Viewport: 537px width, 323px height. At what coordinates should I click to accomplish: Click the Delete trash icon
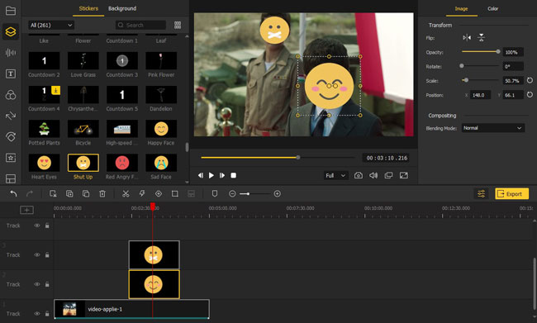point(102,194)
